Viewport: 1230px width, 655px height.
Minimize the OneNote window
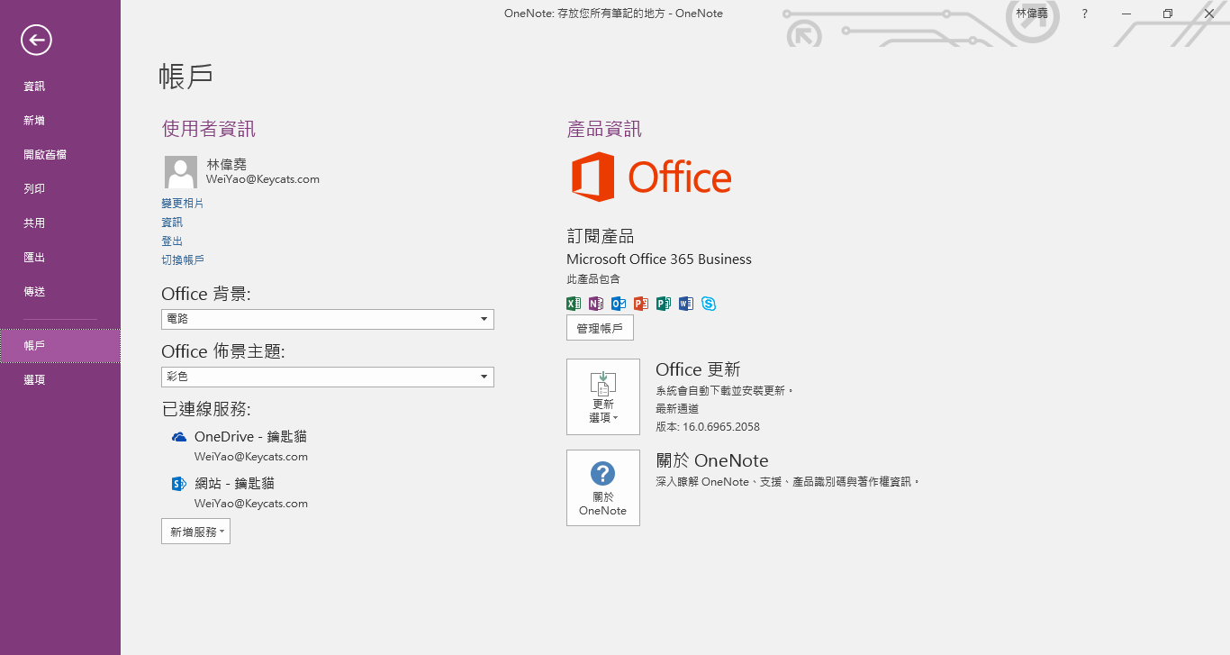[1126, 14]
